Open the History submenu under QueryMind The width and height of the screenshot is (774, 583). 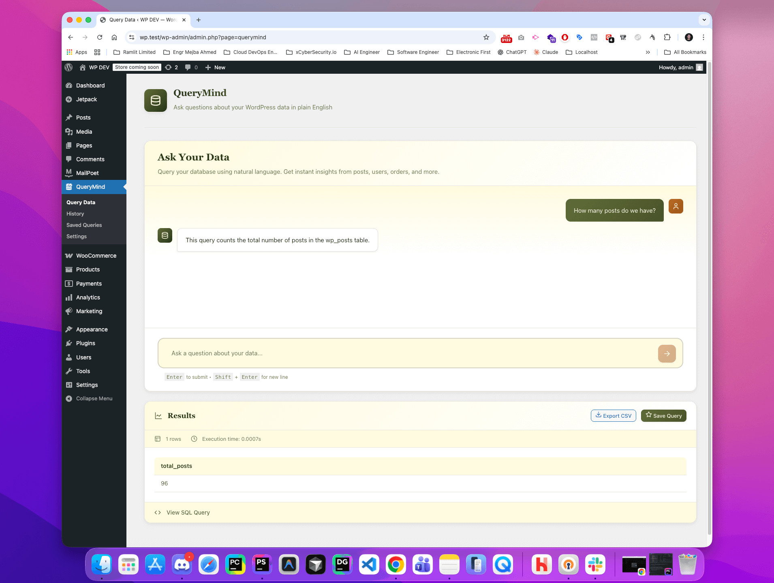(x=75, y=214)
